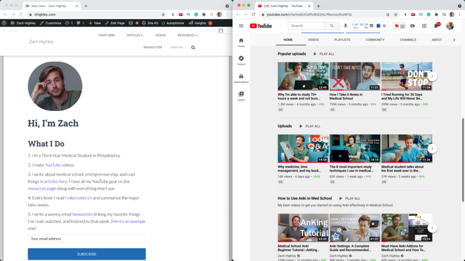The height and width of the screenshot is (261, 465).
Task: Switch to the Community channel tab
Action: tap(375, 40)
